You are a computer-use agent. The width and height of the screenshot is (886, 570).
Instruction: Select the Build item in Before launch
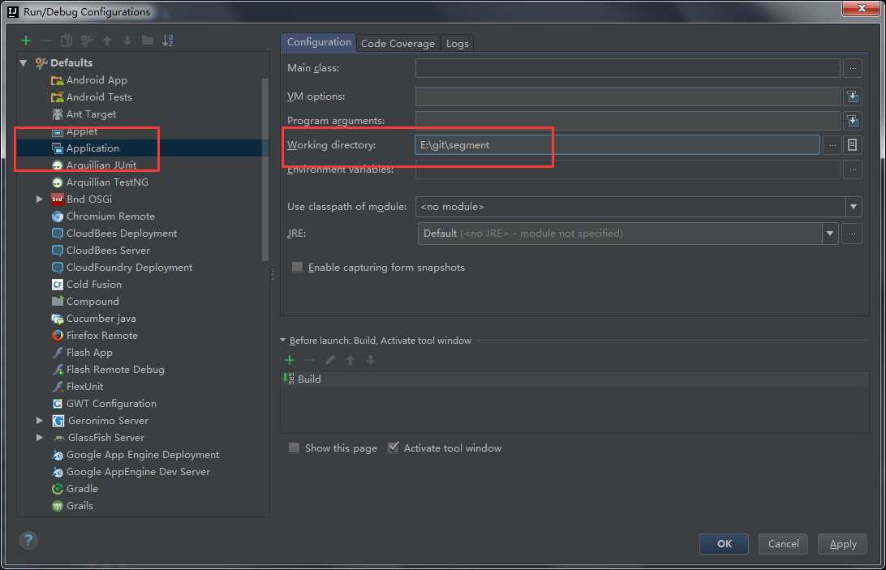tap(574, 379)
